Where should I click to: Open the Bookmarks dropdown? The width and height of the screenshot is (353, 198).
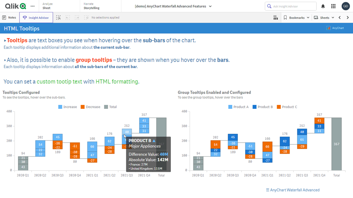[x=297, y=18]
